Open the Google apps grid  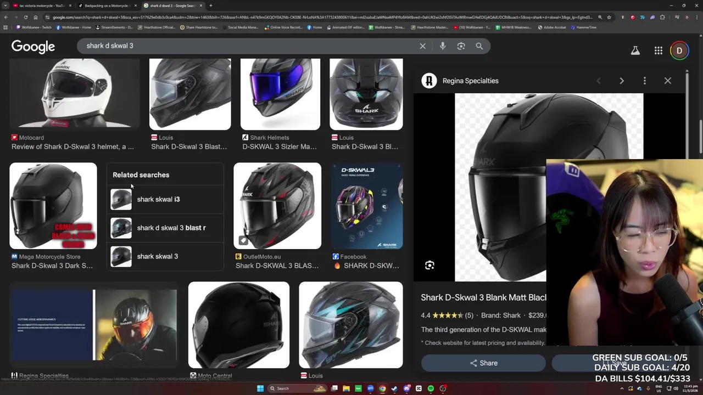(658, 50)
